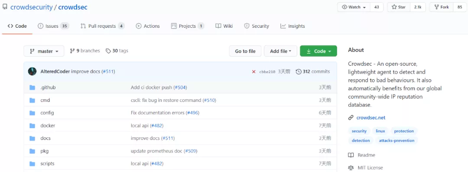Click the Go to file button
Screen dimensions: 468x172
tap(245, 51)
